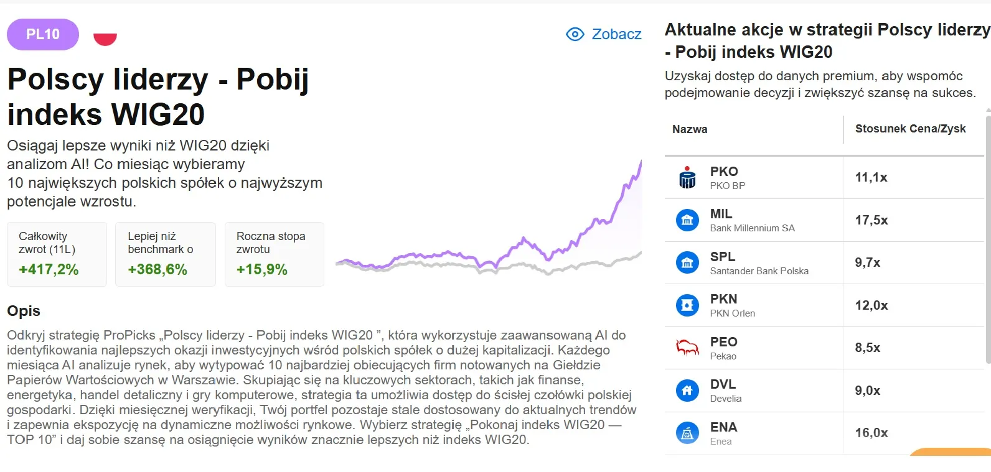This screenshot has width=991, height=472.
Task: Click the red Pekao bison logo
Action: tap(687, 347)
